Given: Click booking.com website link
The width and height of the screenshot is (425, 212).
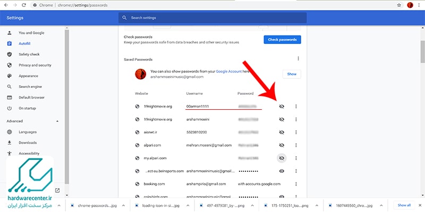Looking at the screenshot, I should [154, 184].
